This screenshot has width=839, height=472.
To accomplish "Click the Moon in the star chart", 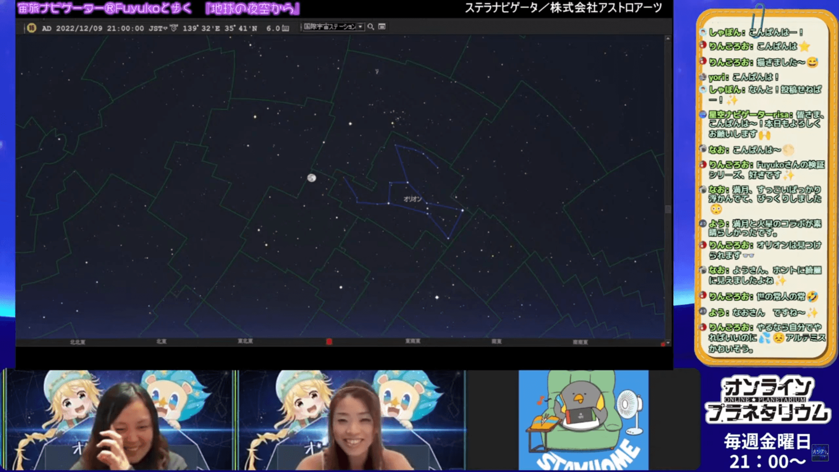I will click(x=312, y=177).
